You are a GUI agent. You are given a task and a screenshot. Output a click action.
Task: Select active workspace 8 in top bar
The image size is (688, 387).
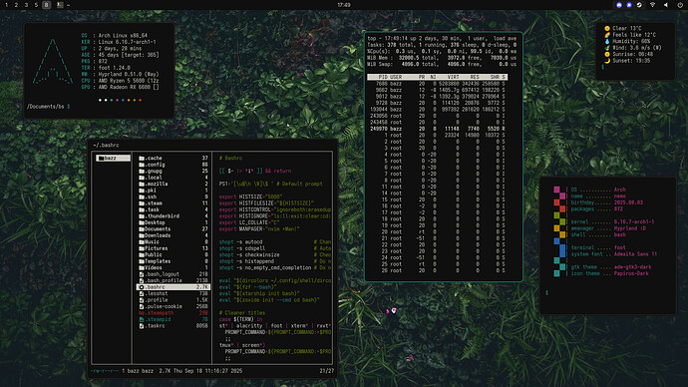coord(47,5)
